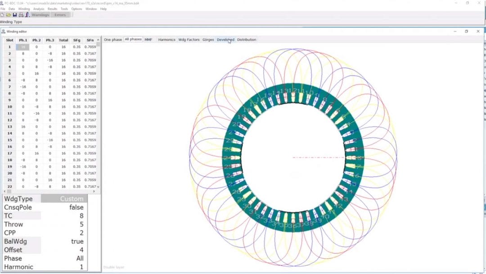Open a file with the yellow folder icon

(9, 14)
